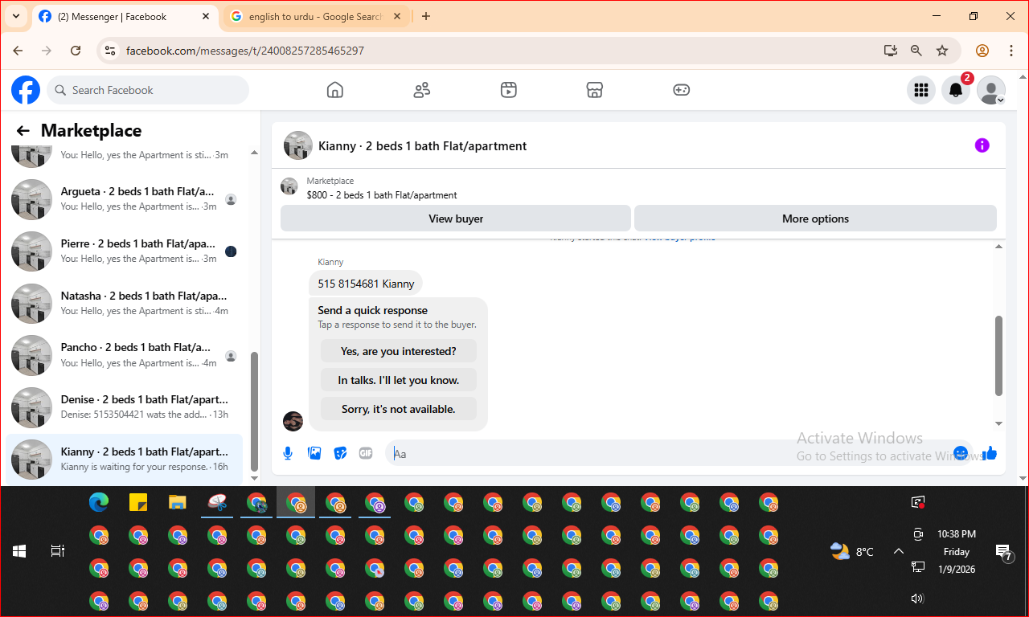Click "515 8154681 Kianny" message bubble
Screen dimensions: 1029x617
(x=366, y=284)
